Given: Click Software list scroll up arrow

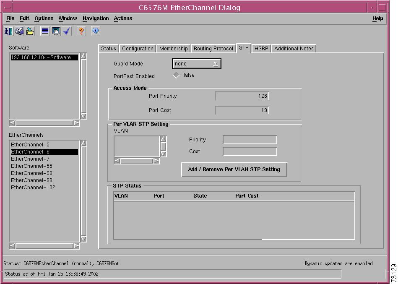Looking at the screenshot, I should click(x=83, y=56).
